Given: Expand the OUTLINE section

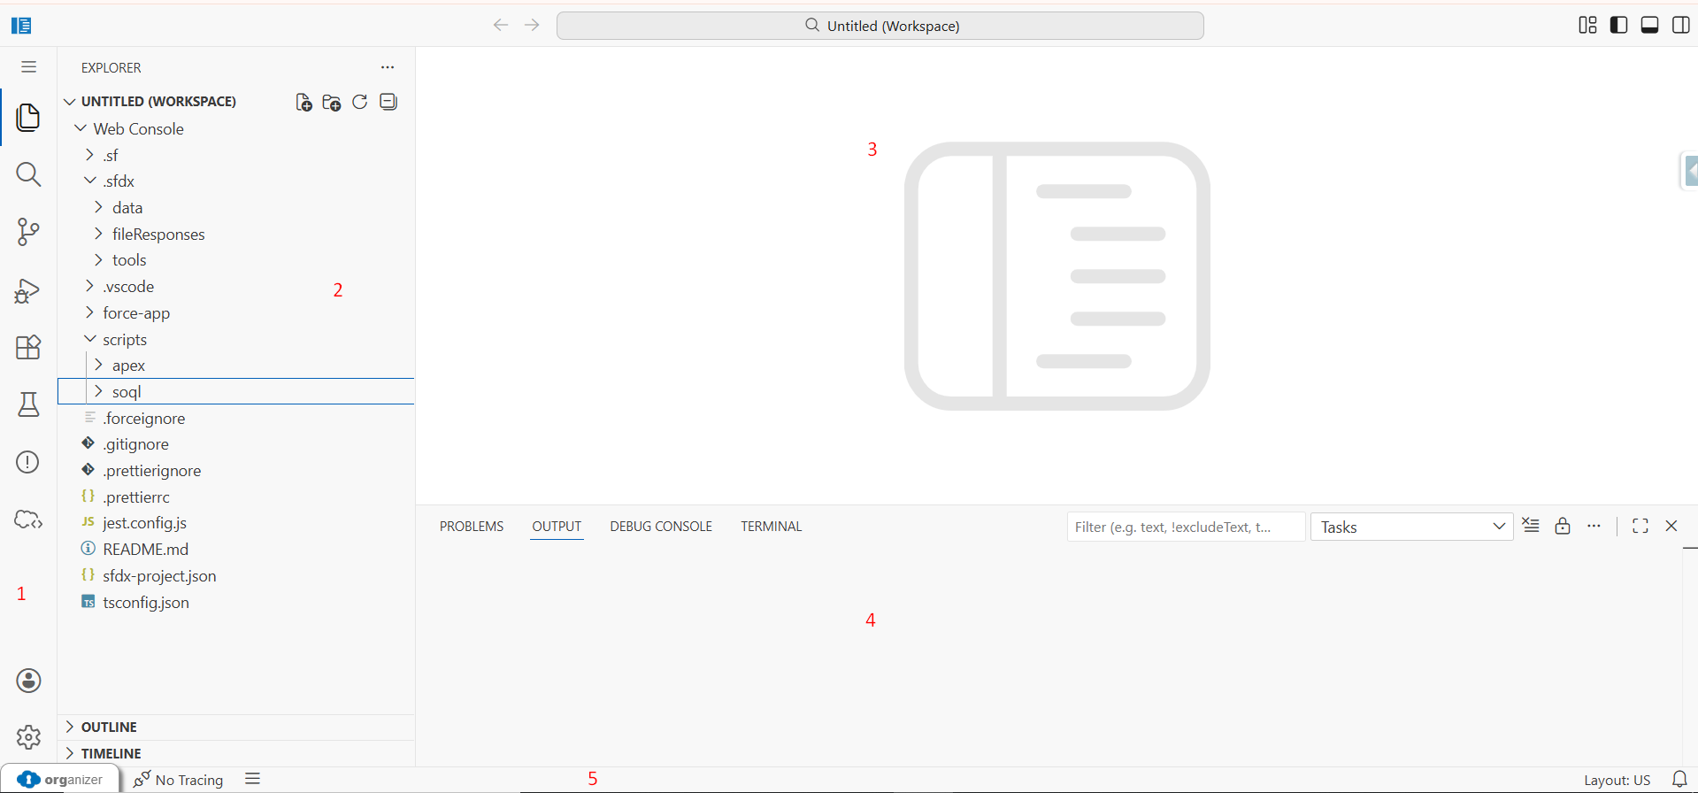Looking at the screenshot, I should tap(236, 727).
